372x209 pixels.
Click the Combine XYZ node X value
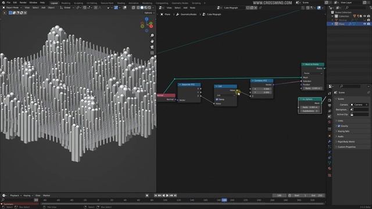[262, 89]
